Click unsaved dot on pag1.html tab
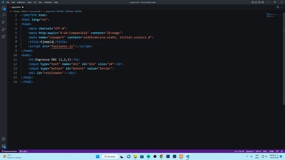 [23, 7]
